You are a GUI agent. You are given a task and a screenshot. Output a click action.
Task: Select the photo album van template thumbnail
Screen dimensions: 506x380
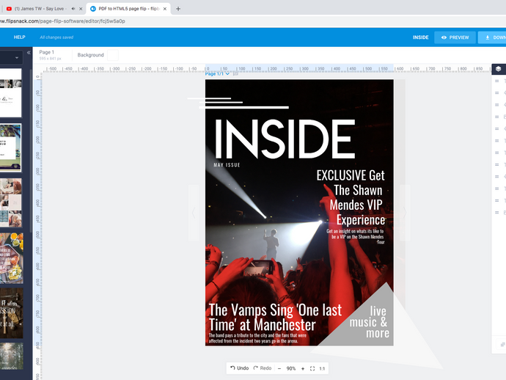11,148
